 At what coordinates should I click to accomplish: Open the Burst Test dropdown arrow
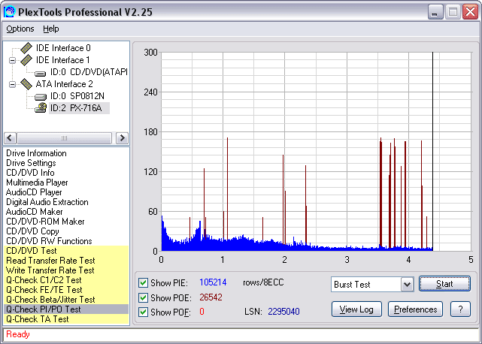pos(407,285)
